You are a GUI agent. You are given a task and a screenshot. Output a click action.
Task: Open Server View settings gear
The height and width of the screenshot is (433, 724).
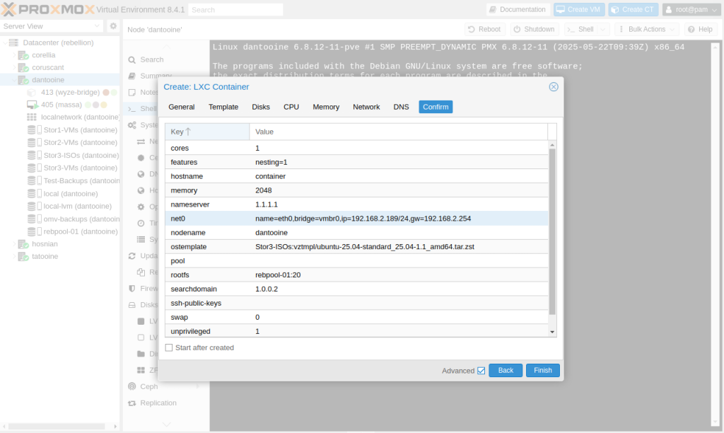click(113, 26)
